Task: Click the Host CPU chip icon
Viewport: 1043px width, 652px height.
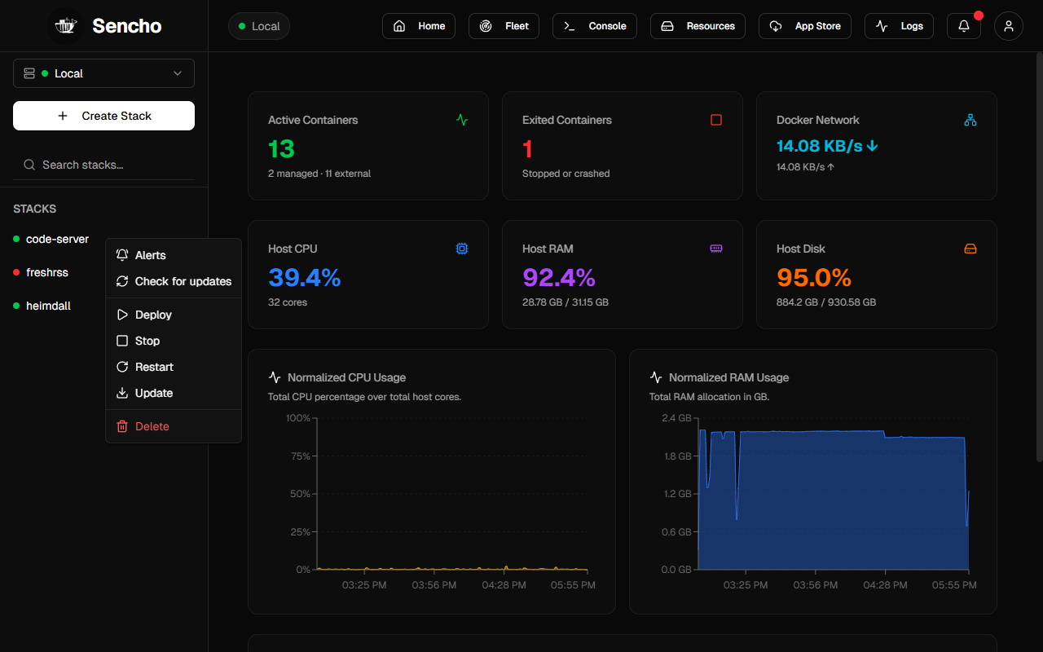Action: click(x=462, y=249)
